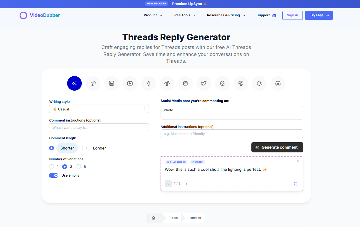The height and width of the screenshot is (227, 360).
Task: Choose the Twitter platform icon
Action: (204, 83)
